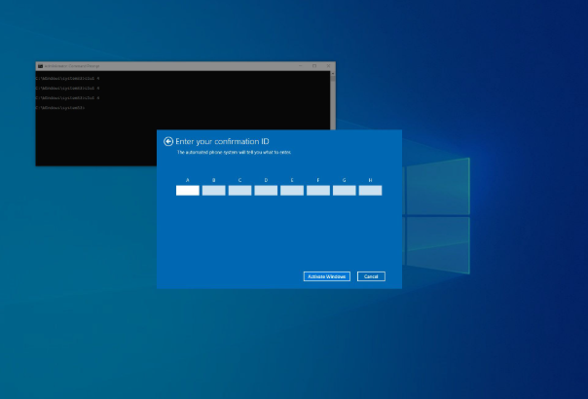Select confirmation ID field F
Screen dimensions: 588x399
318,191
